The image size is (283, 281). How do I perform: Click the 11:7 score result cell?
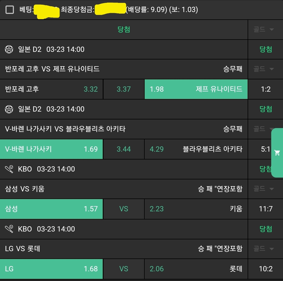(x=265, y=209)
